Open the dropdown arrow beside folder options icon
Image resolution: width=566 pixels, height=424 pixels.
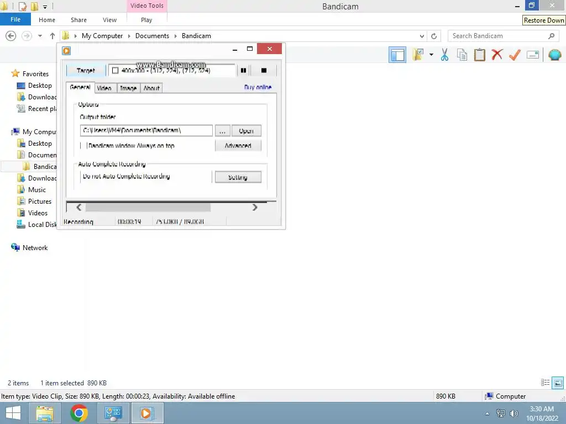coord(431,55)
